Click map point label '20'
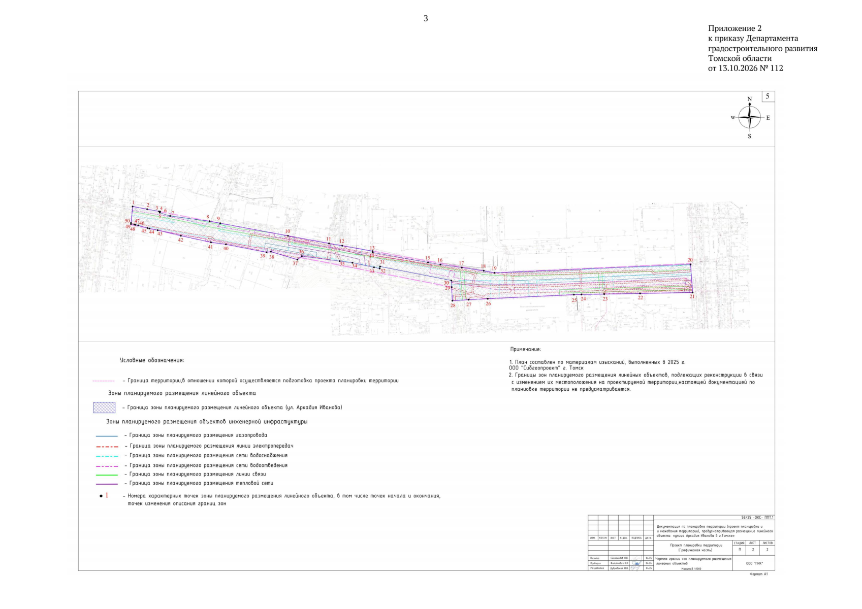 click(x=690, y=260)
